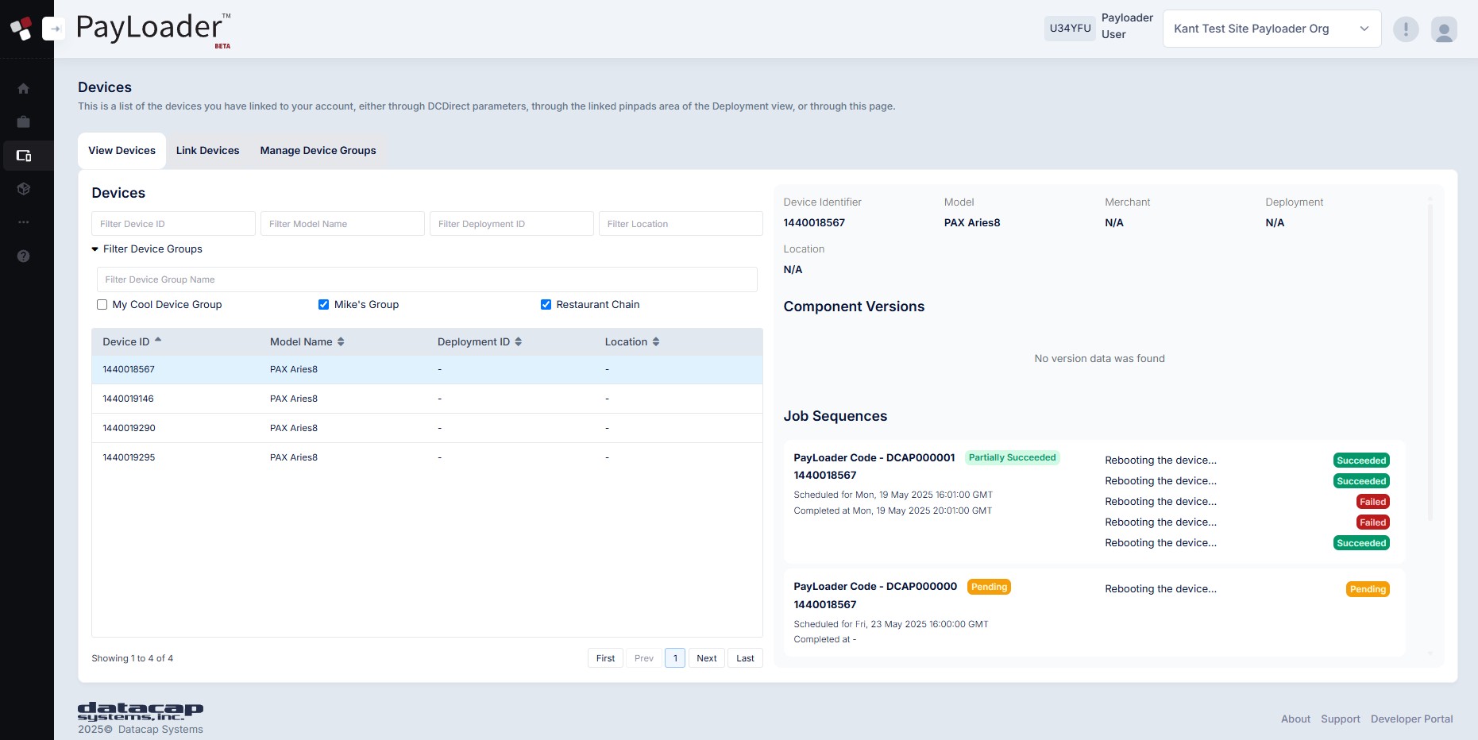Collapse the Filter Device Groups section
This screenshot has height=740, width=1478.
(x=147, y=249)
